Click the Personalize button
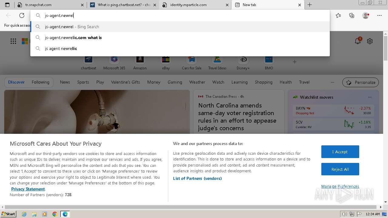The image size is (388, 218). point(361,82)
